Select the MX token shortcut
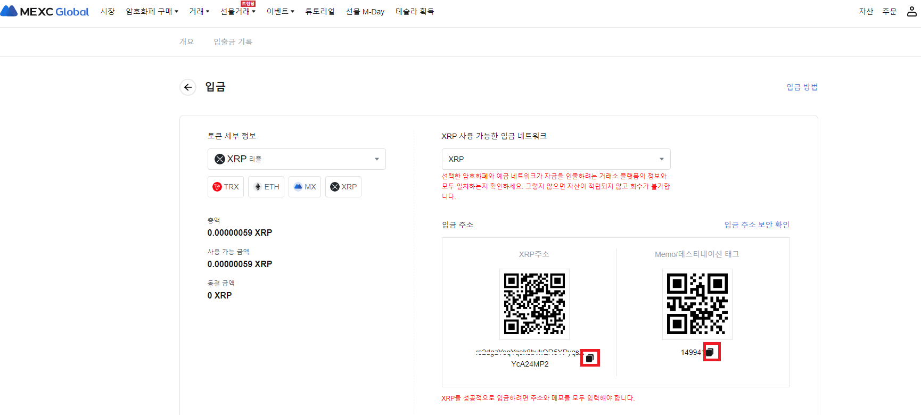The height and width of the screenshot is (415, 921). coord(305,187)
